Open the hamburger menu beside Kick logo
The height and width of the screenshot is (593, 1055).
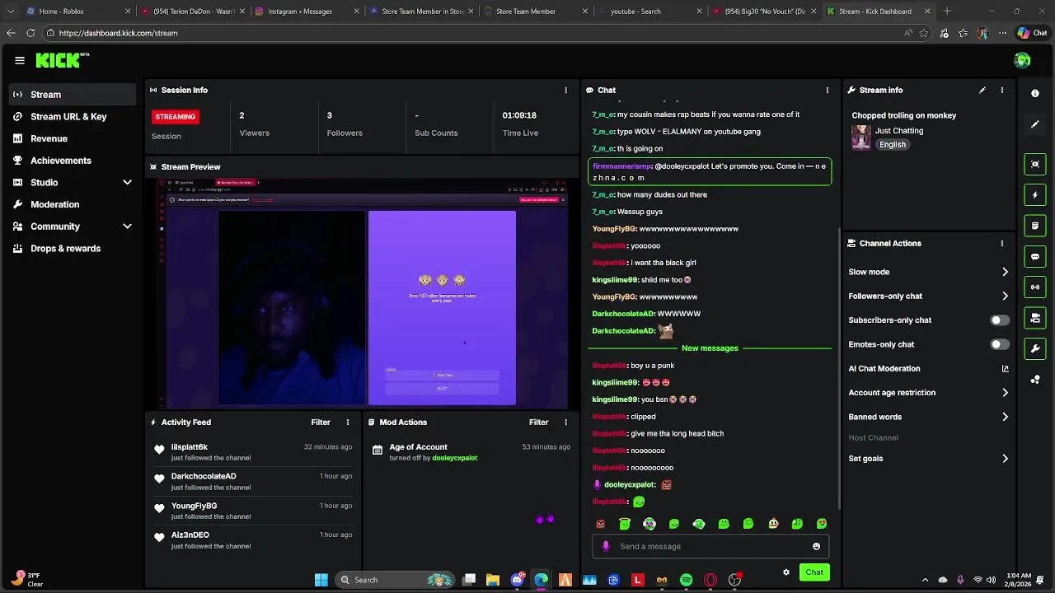(x=19, y=60)
